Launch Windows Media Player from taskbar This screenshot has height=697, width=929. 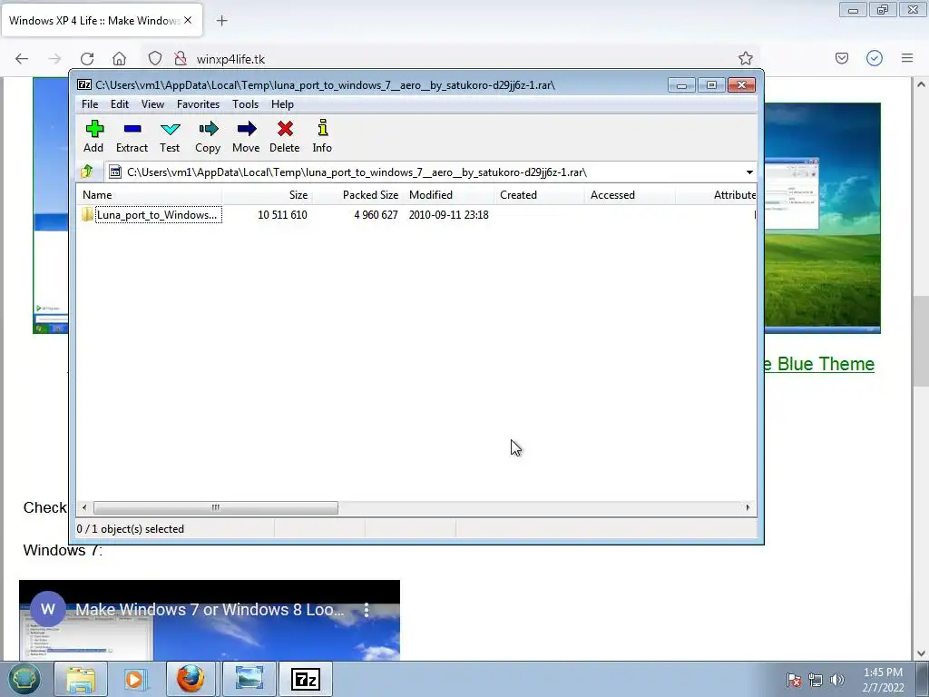134,679
